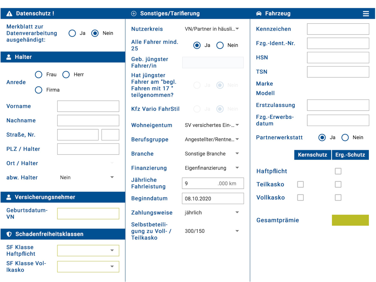
Task: Choose Herr as Anrede
Action: pyautogui.click(x=66, y=74)
